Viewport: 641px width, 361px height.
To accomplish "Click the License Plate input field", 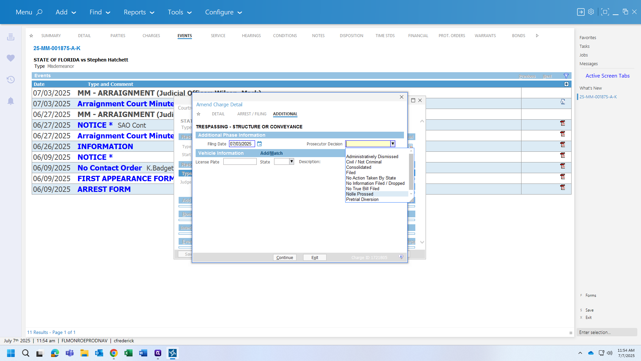I will click(x=240, y=162).
